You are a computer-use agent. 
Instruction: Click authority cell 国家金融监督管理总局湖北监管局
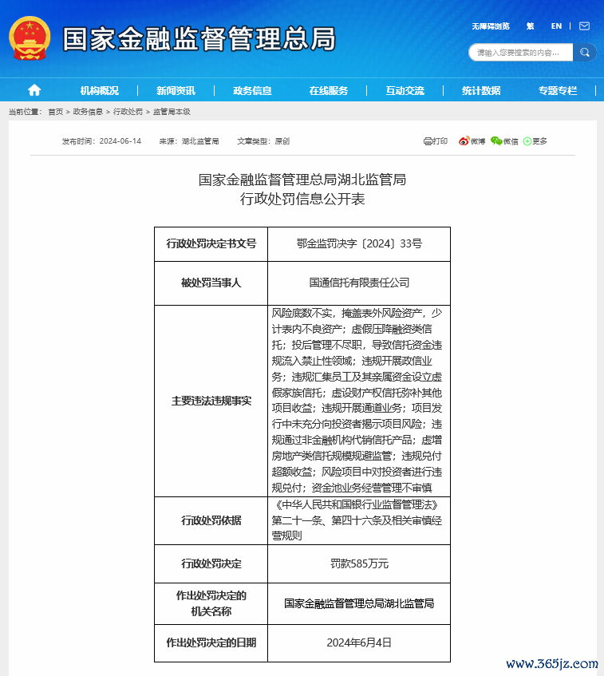tap(359, 603)
